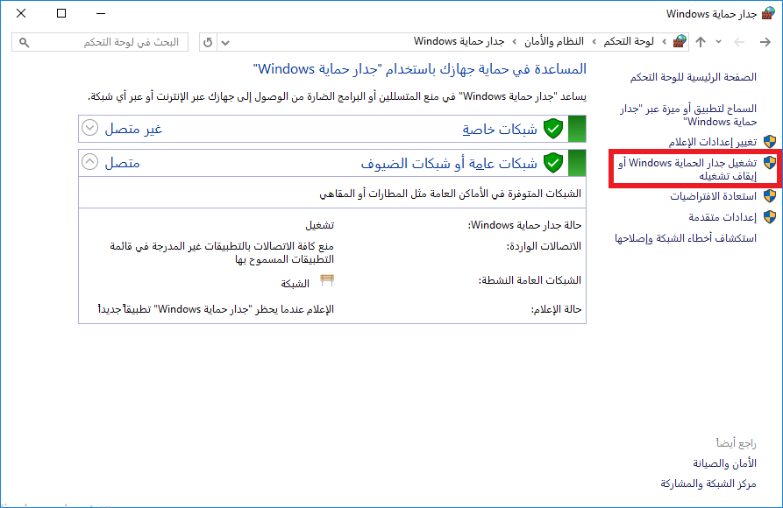Click the "الاتصالات الواردة:" label
783x508 pixels.
[x=545, y=246]
